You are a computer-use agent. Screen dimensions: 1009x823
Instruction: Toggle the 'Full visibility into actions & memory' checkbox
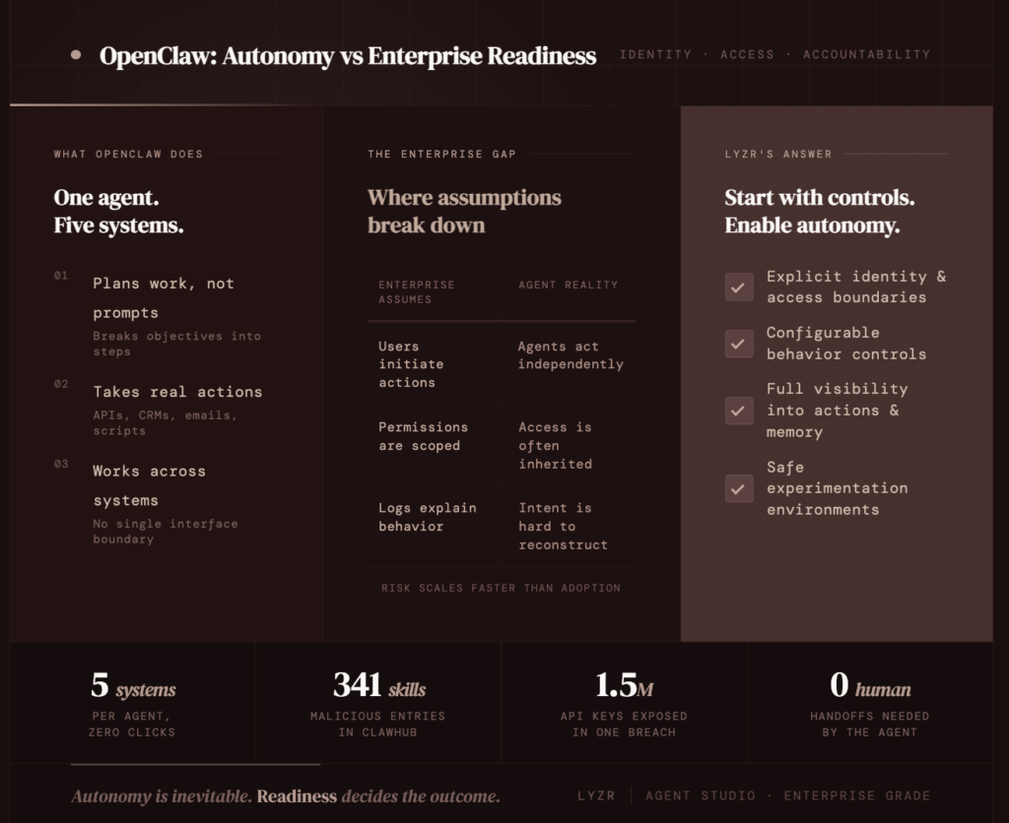pyautogui.click(x=739, y=411)
